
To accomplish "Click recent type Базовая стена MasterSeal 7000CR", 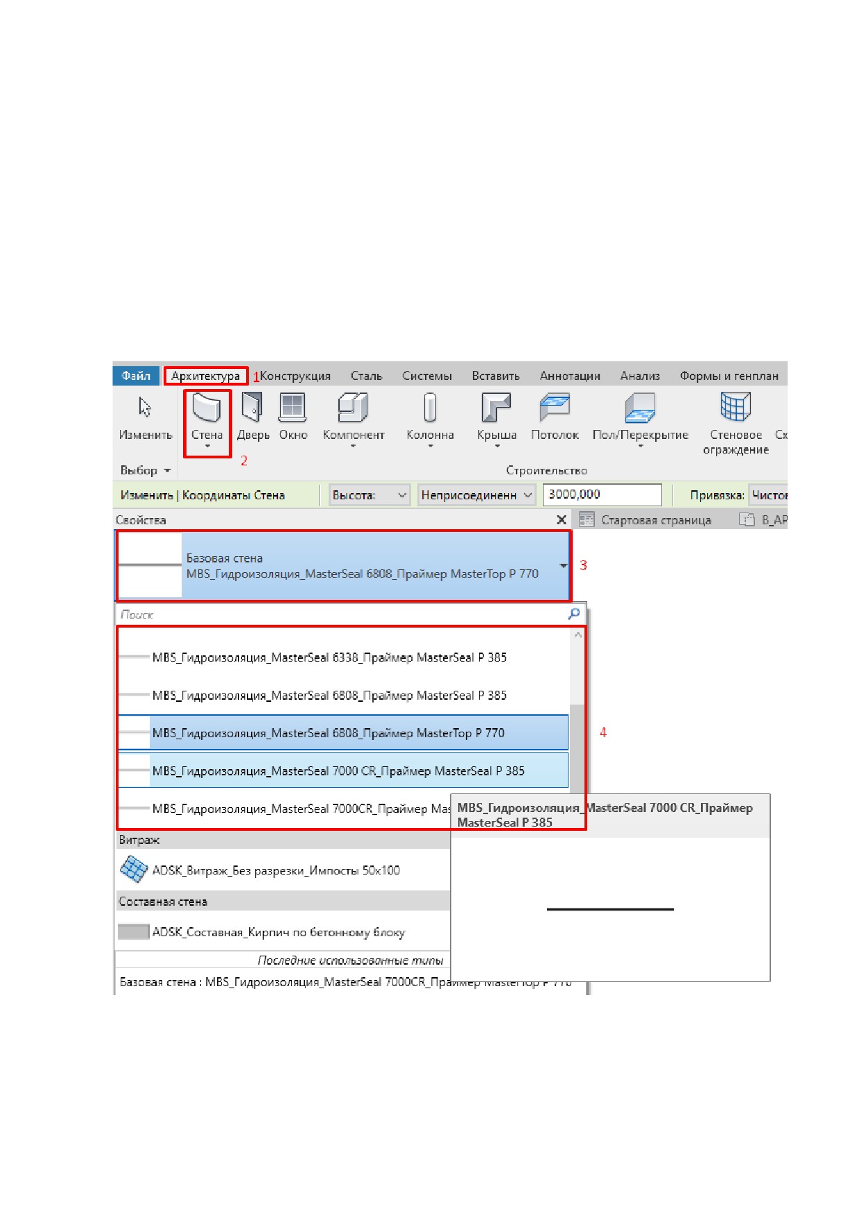I will pos(345,982).
